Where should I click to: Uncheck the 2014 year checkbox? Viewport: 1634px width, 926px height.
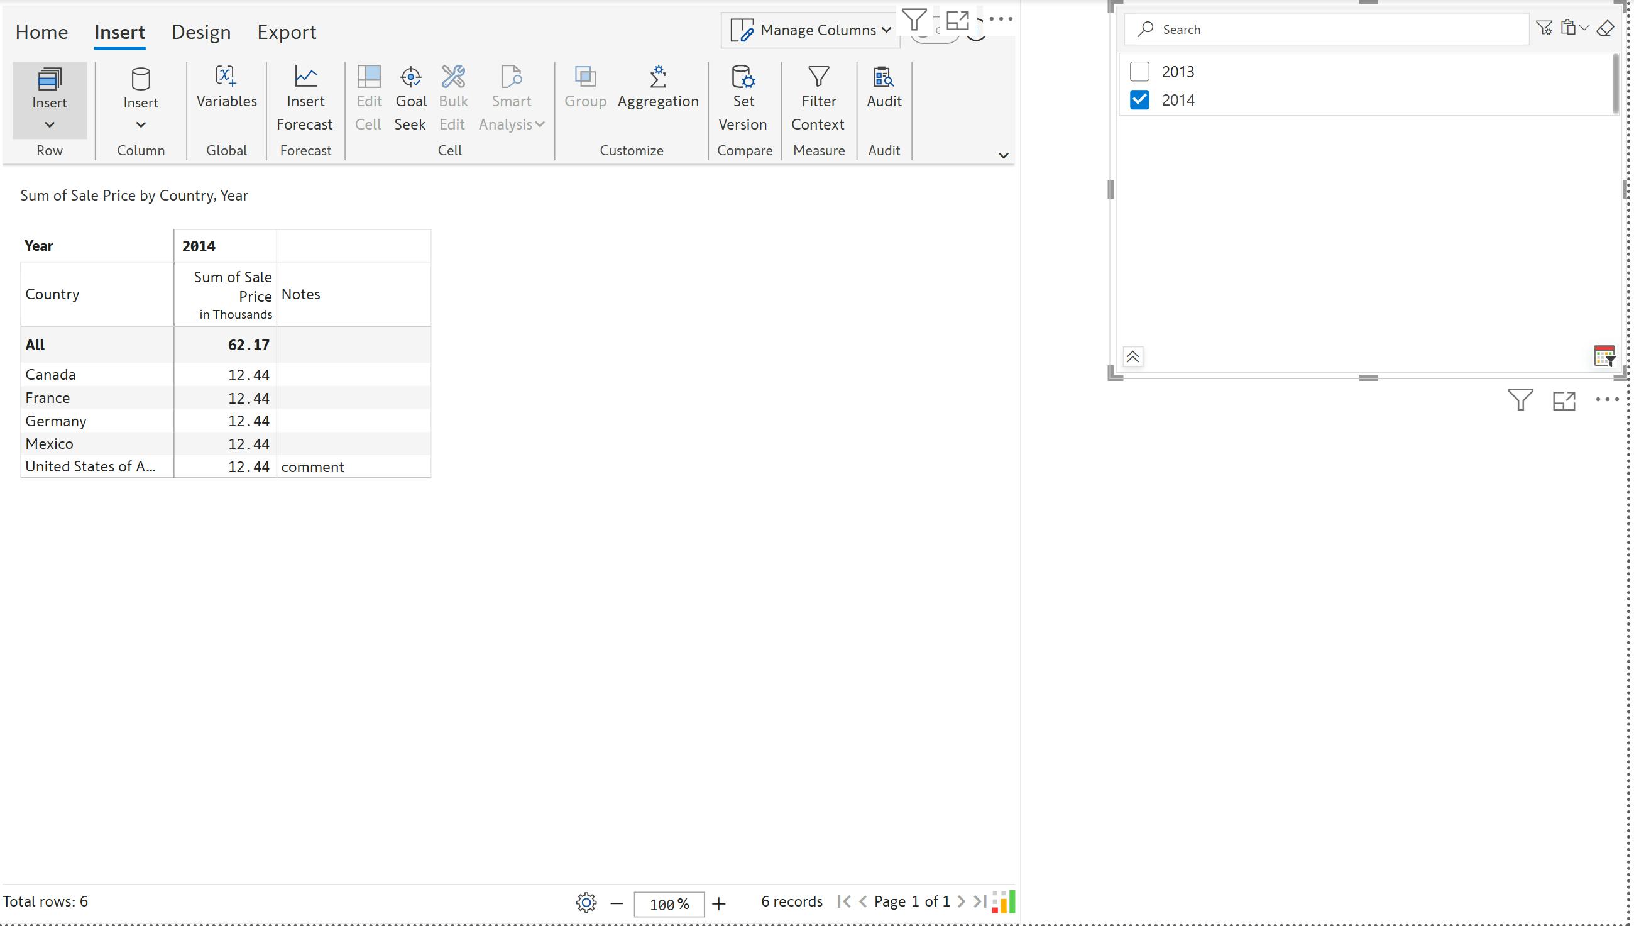click(1139, 100)
